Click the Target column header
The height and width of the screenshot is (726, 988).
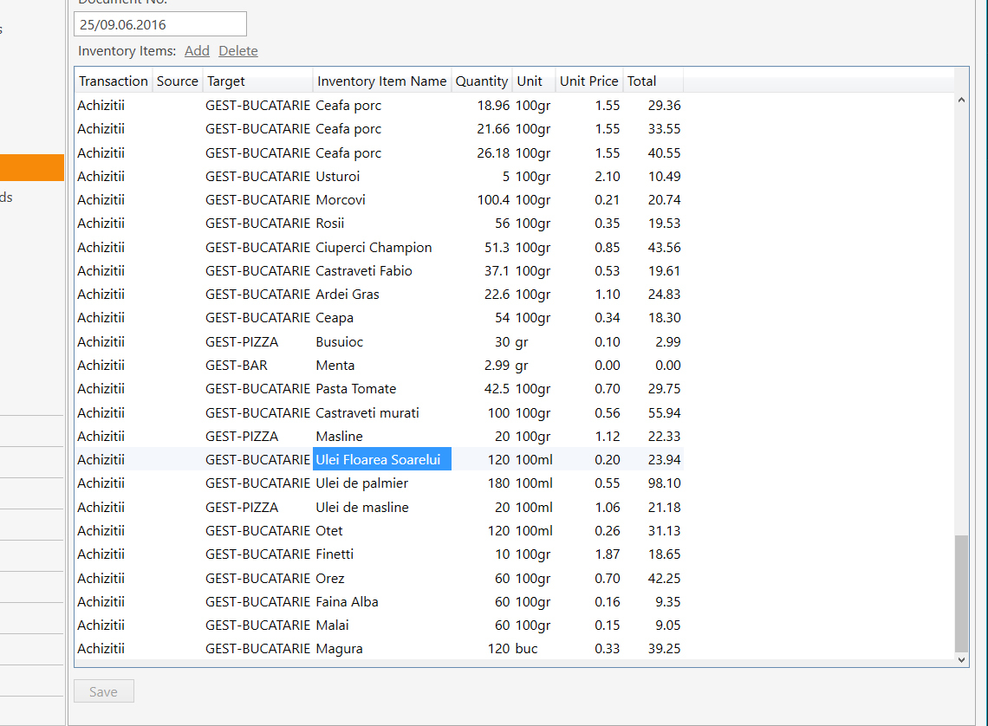pyautogui.click(x=226, y=81)
